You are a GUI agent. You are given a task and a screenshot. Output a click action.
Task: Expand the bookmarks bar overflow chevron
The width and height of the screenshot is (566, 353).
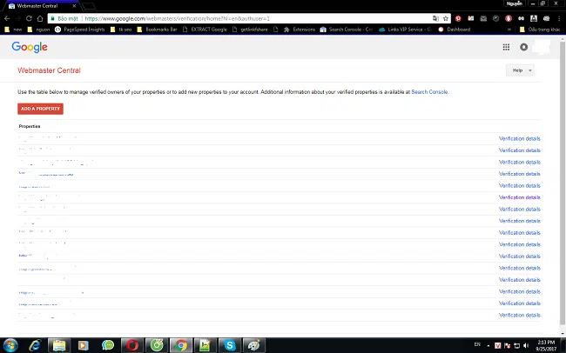click(x=509, y=30)
